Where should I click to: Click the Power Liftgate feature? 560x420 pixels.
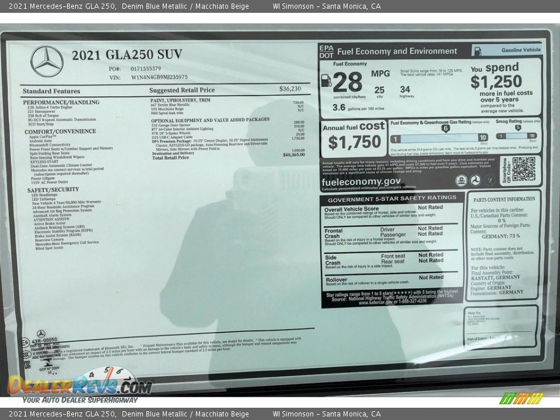click(43, 178)
